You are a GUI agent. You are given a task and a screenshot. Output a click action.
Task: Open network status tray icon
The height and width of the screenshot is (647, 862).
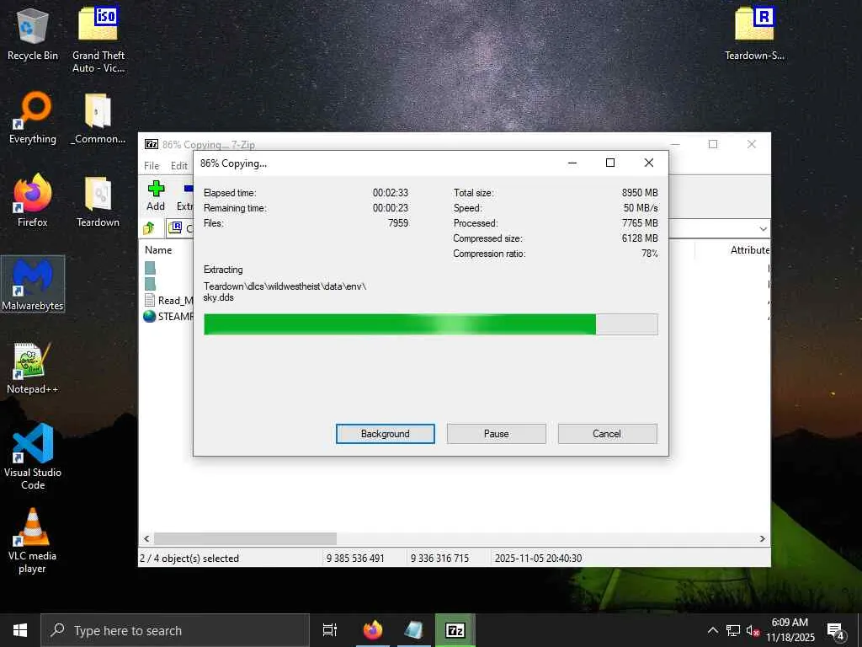[733, 630]
